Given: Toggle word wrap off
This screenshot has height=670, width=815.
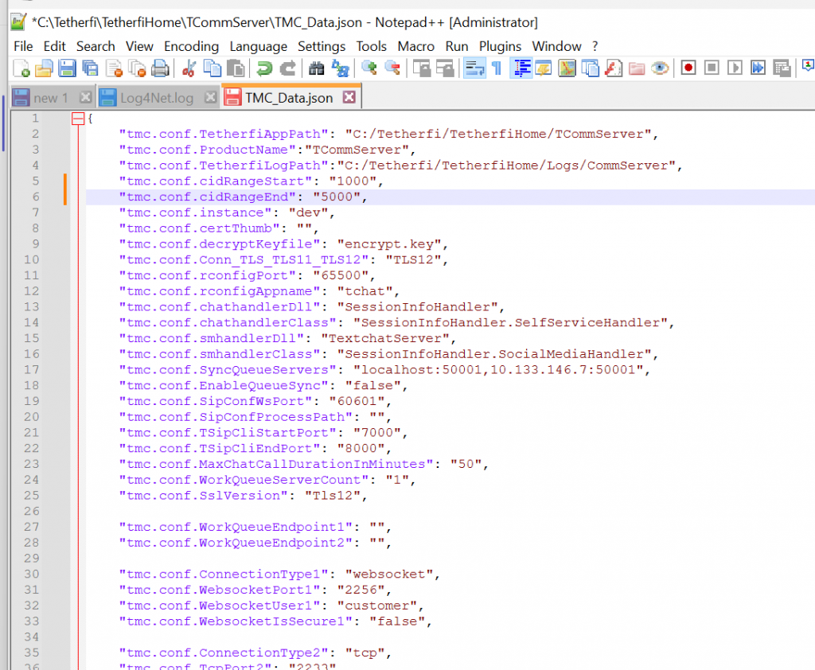Looking at the screenshot, I should pyautogui.click(x=473, y=68).
